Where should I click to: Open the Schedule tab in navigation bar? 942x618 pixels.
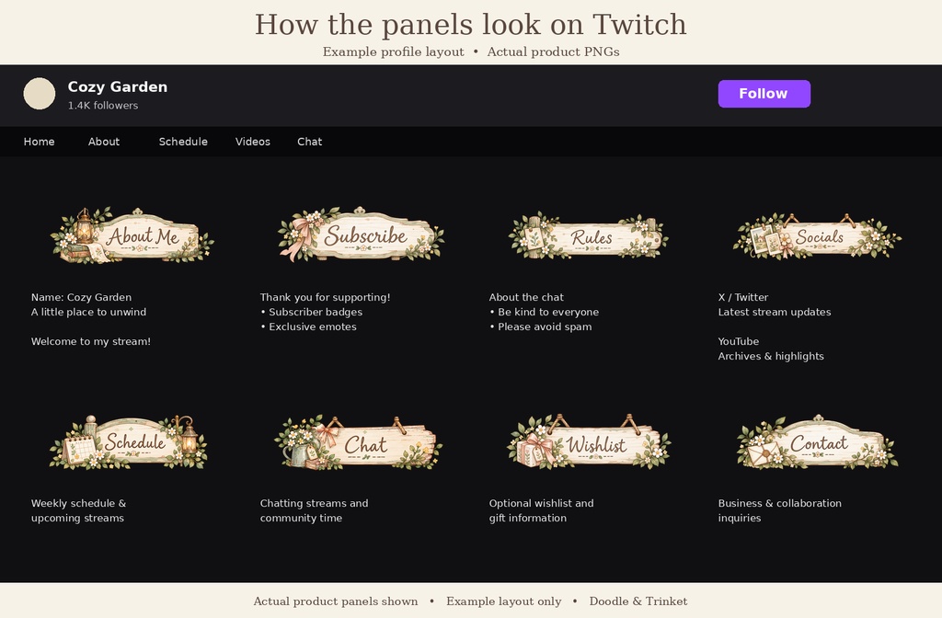[x=183, y=142]
